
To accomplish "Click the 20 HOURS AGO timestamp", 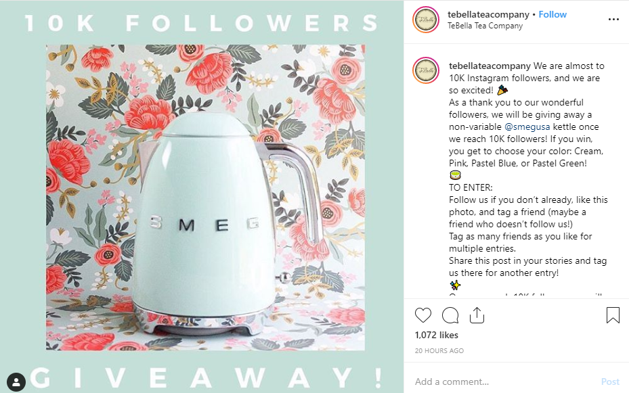I will pyautogui.click(x=439, y=350).
